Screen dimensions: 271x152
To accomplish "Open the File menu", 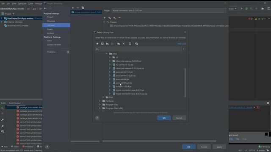I will pos(3,3).
